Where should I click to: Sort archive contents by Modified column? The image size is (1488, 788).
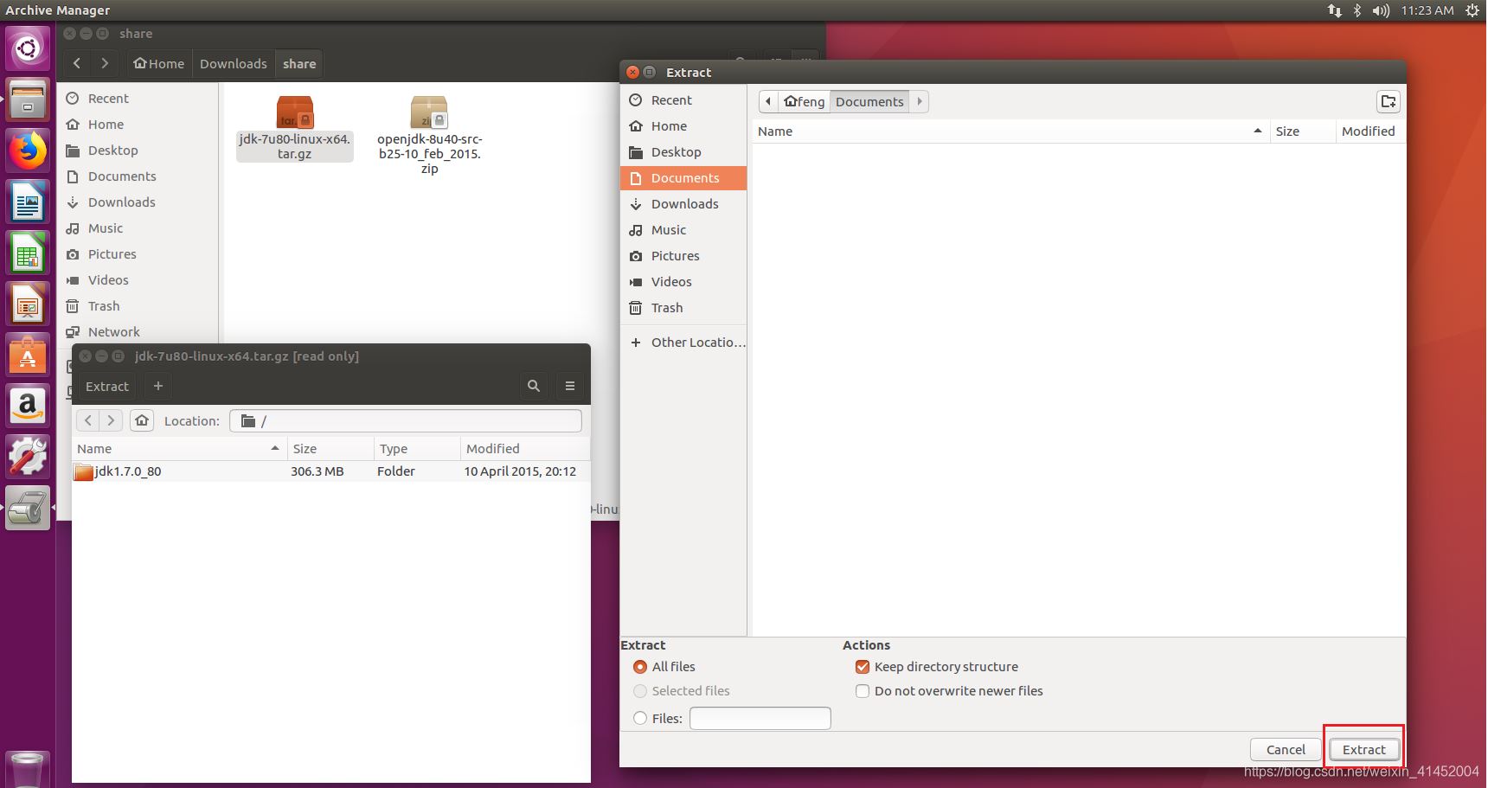pyautogui.click(x=524, y=449)
